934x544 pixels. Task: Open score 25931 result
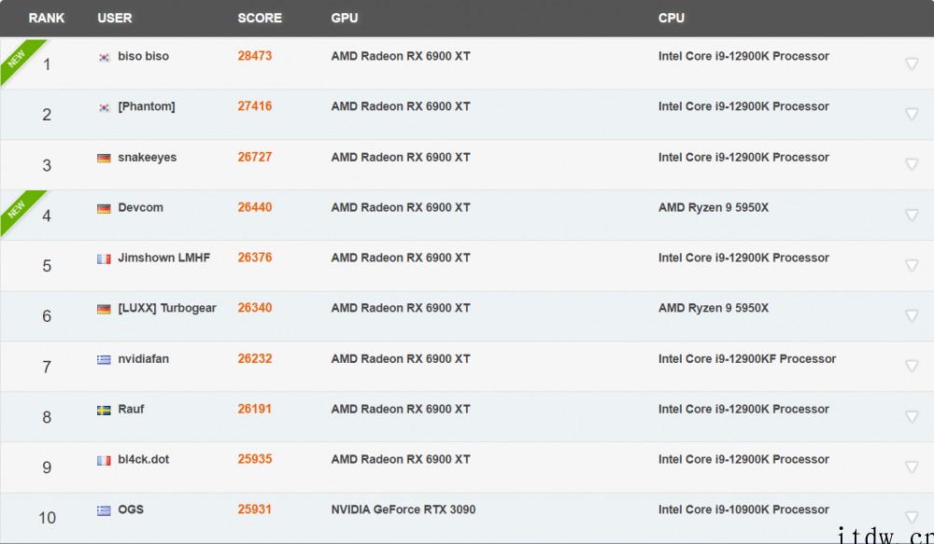(254, 509)
